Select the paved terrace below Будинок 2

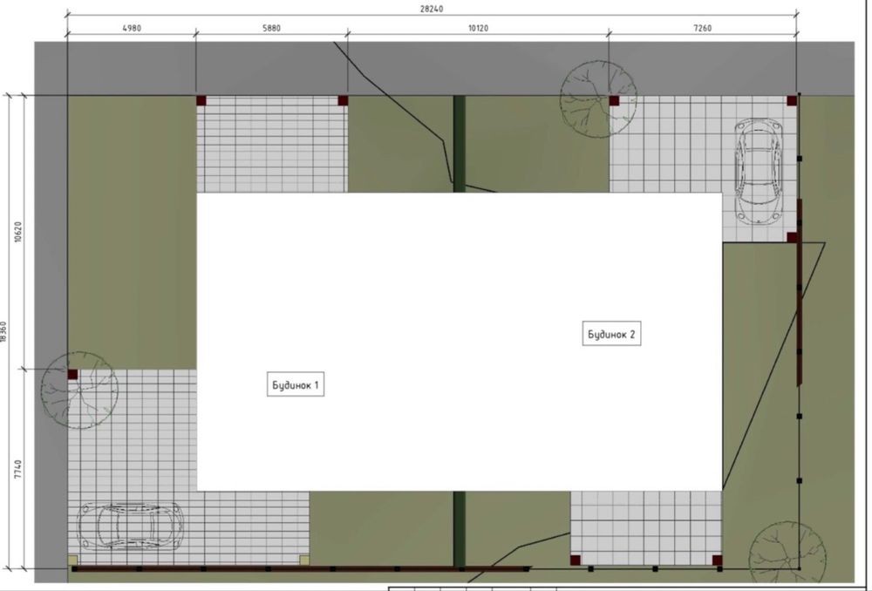[646, 525]
